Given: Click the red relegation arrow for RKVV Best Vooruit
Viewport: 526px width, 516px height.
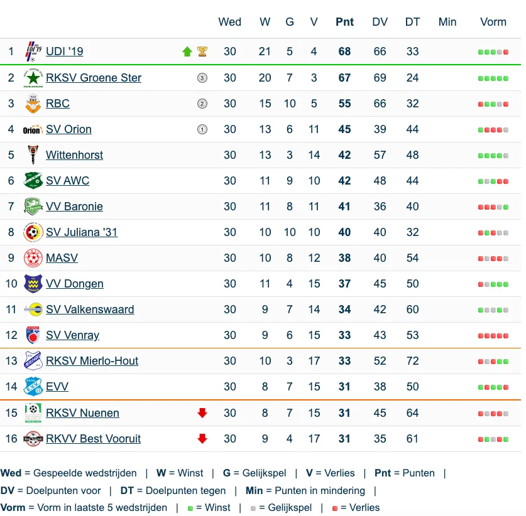Looking at the screenshot, I should (202, 439).
